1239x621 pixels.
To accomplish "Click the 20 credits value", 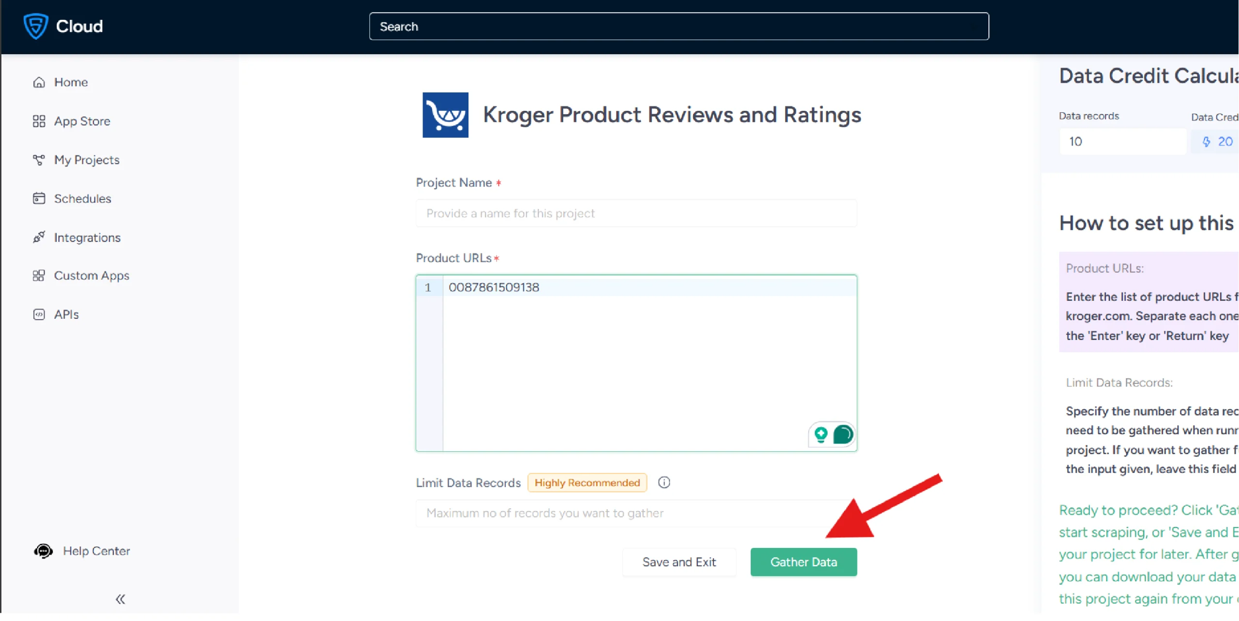I will [1225, 142].
